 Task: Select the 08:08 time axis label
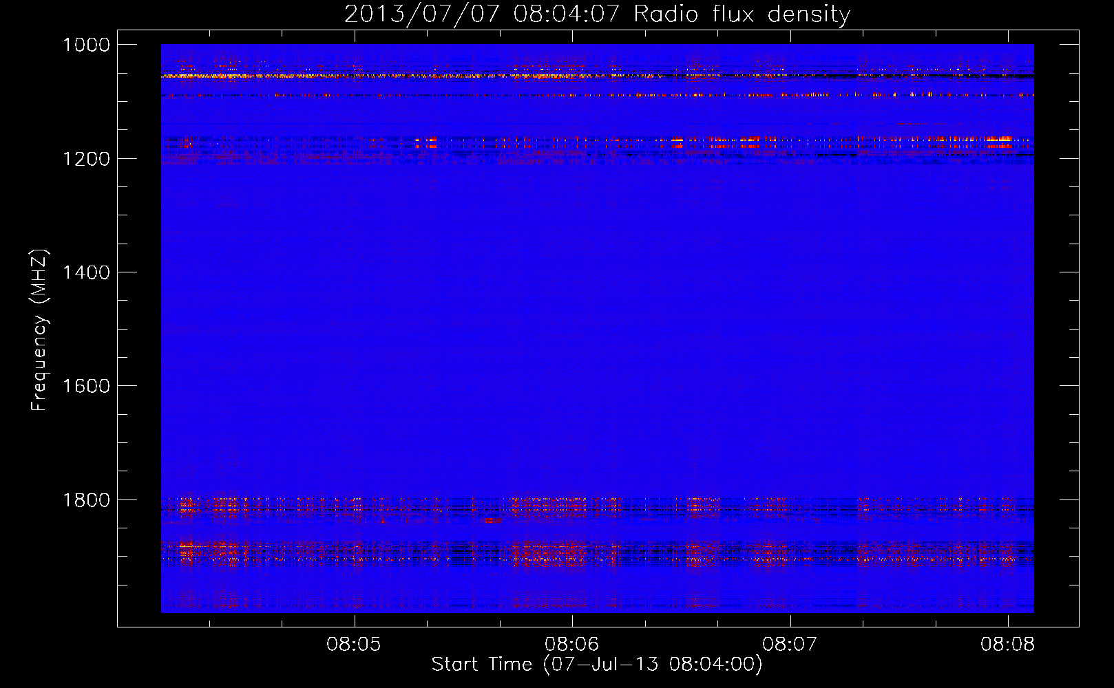click(x=1008, y=645)
